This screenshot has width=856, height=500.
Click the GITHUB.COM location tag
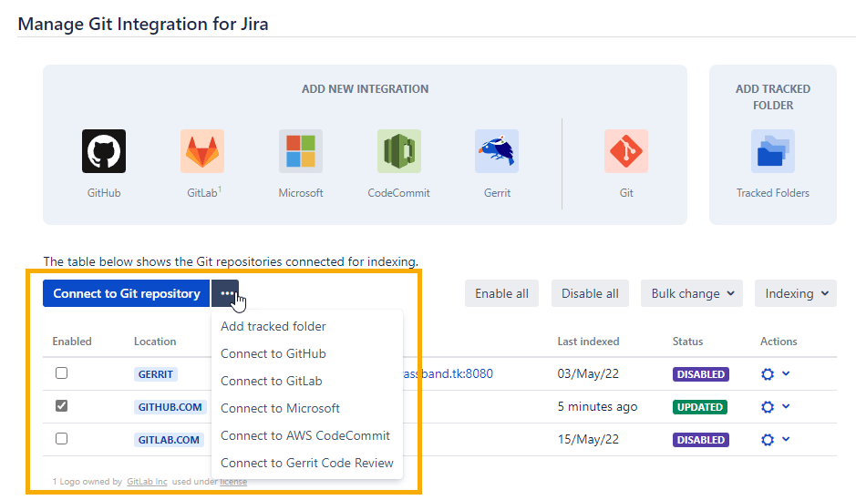click(170, 407)
